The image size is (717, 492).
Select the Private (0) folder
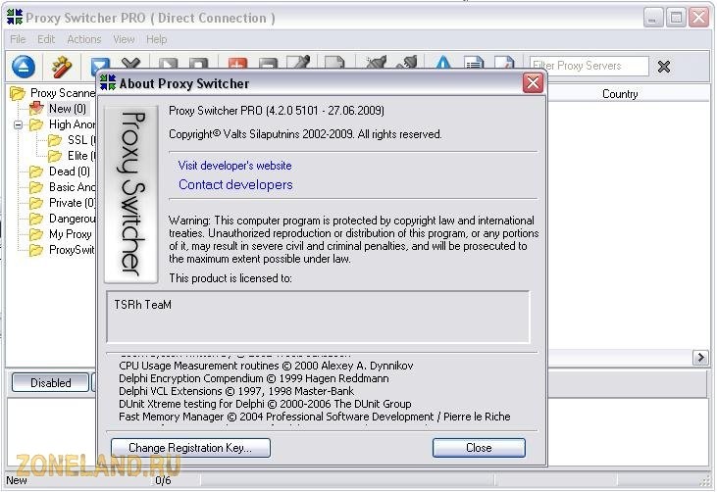(x=73, y=203)
